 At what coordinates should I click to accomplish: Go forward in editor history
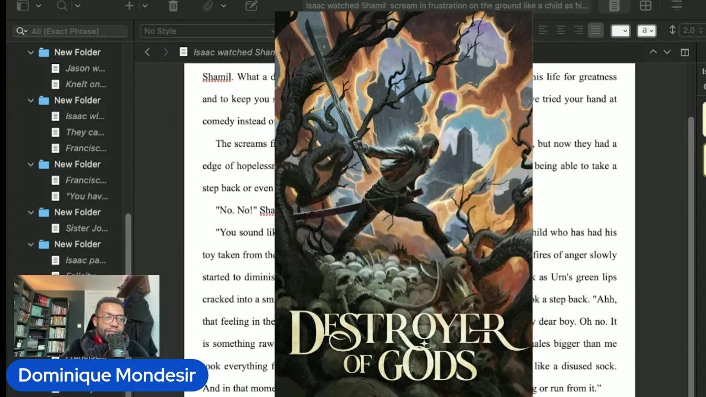tap(165, 52)
